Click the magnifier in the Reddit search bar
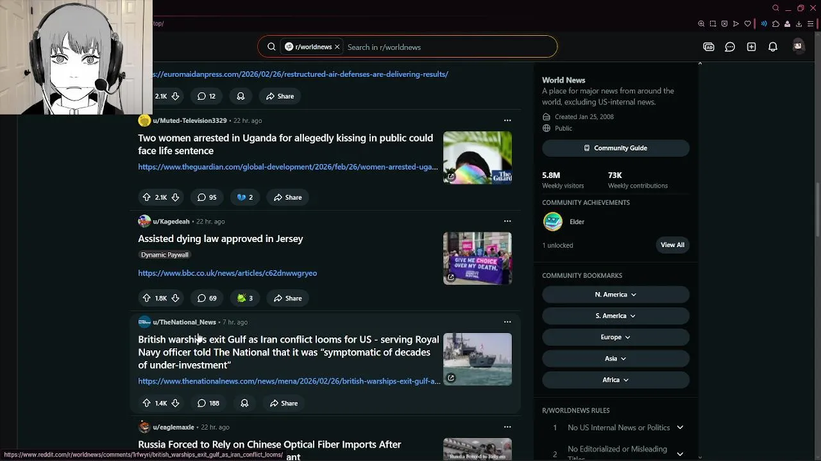This screenshot has width=821, height=461. (271, 47)
